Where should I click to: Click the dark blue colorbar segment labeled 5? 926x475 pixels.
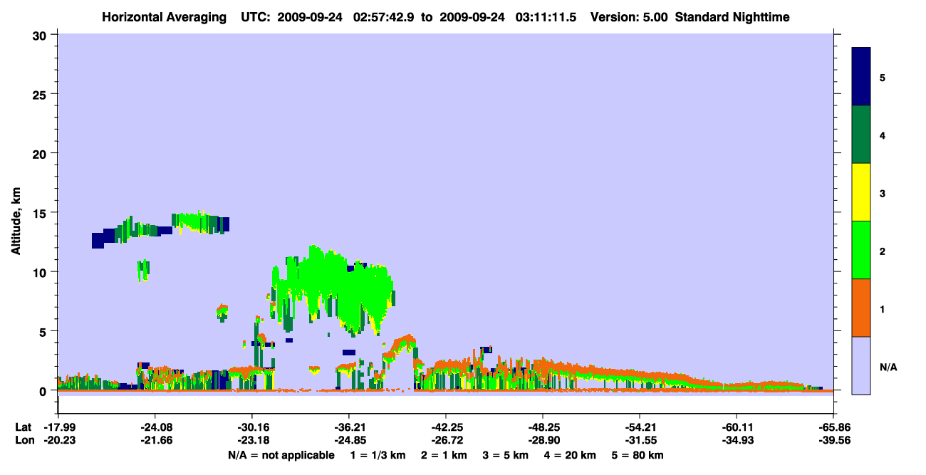tap(861, 77)
